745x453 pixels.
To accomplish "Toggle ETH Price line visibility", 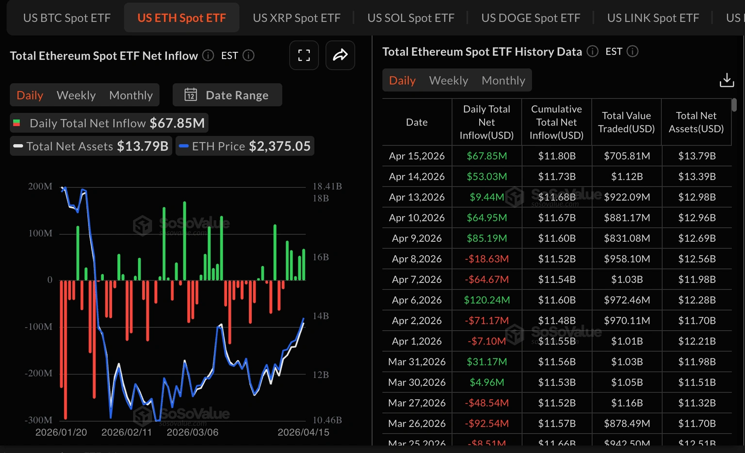I will [245, 146].
